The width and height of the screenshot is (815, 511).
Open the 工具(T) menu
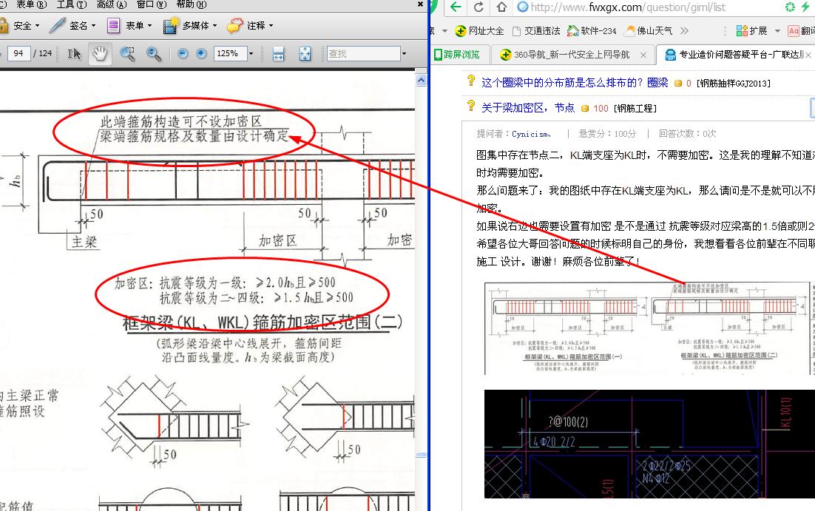point(72,4)
